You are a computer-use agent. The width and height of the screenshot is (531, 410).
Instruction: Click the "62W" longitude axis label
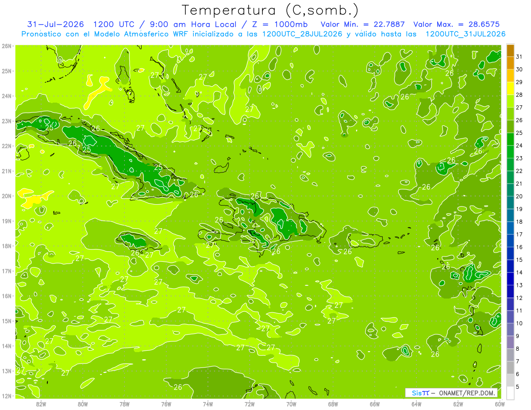458,404
